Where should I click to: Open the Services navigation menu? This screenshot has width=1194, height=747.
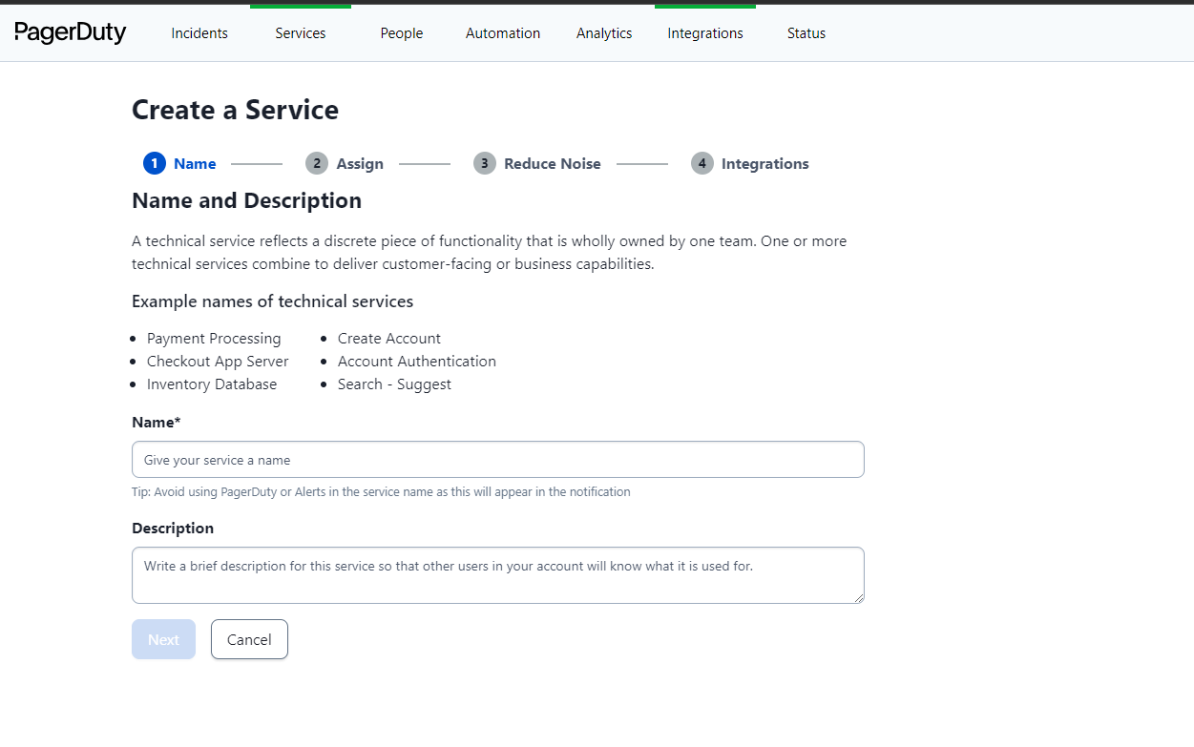301,33
